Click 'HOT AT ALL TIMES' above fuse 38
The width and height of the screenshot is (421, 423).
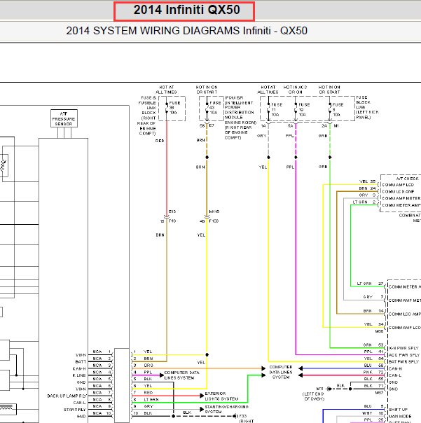[166, 90]
